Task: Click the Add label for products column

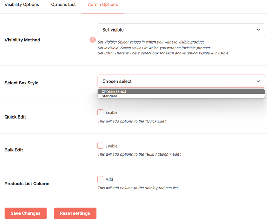Action: point(109,180)
